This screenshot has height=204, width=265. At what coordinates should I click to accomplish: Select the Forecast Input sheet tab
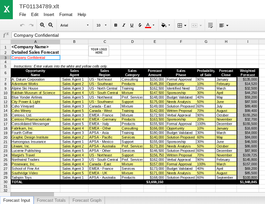pyautogui.click(x=17, y=200)
